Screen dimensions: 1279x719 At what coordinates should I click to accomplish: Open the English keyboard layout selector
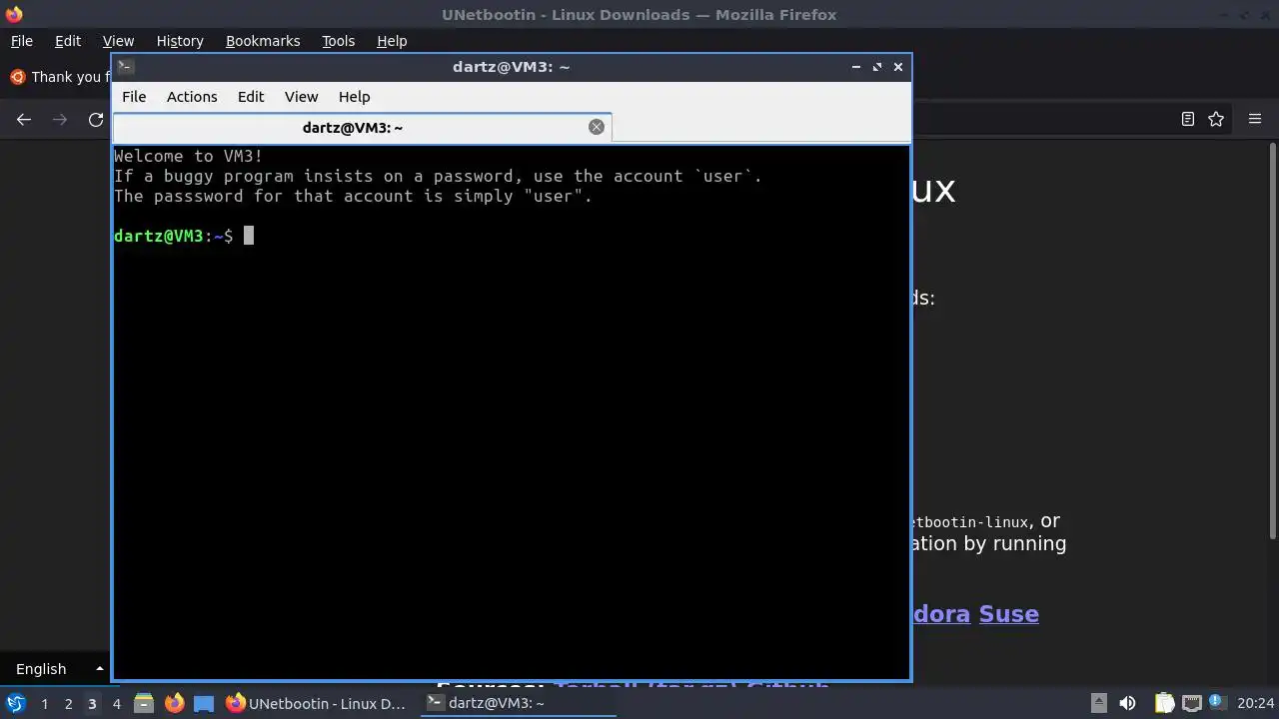59,669
